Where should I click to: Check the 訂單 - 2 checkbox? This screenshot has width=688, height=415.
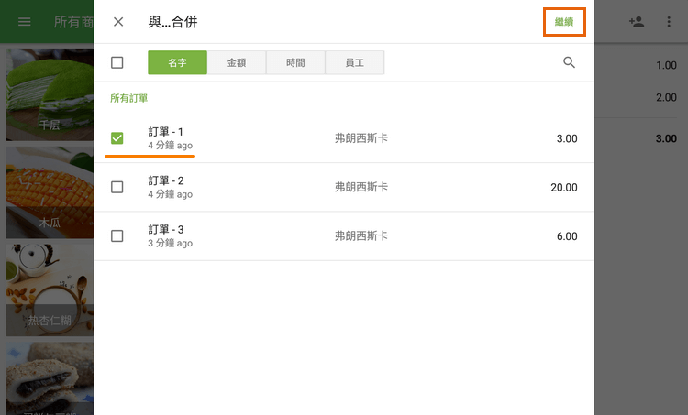pyautogui.click(x=117, y=187)
